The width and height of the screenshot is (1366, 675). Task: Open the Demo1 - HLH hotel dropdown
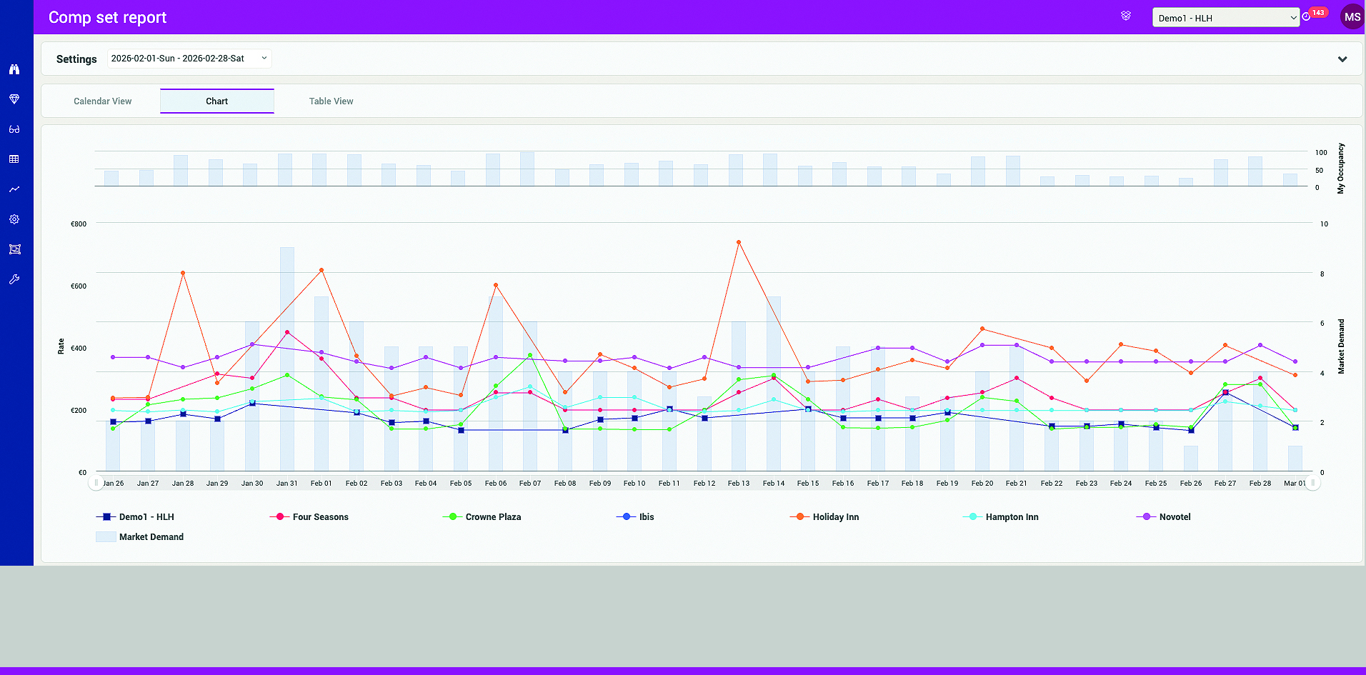(x=1225, y=18)
